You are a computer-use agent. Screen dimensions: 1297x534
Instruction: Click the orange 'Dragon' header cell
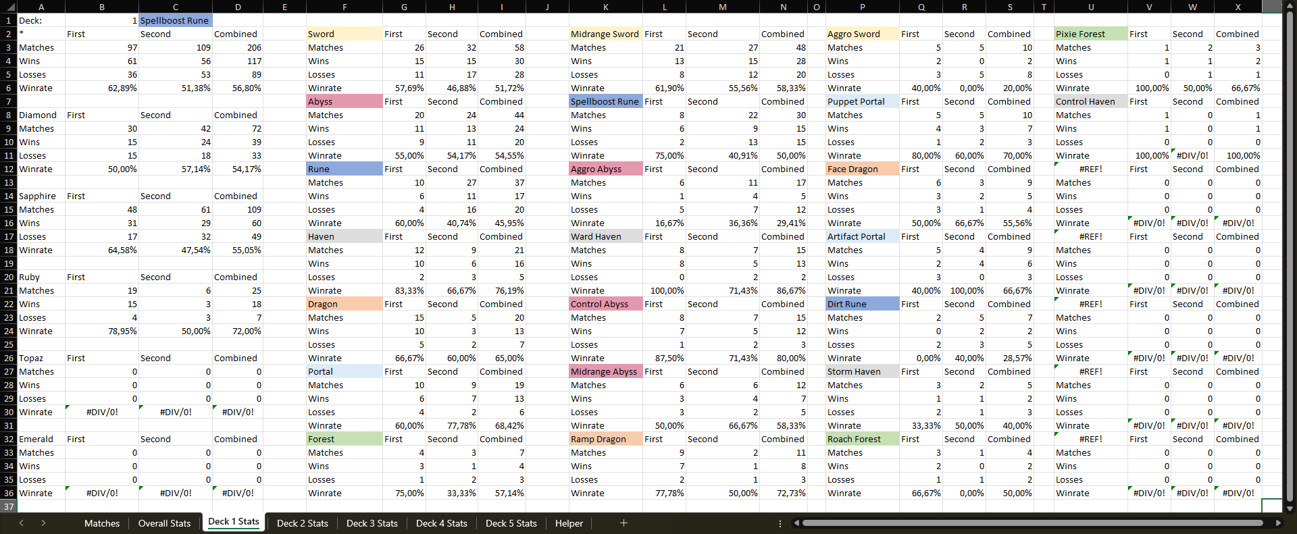click(x=345, y=304)
